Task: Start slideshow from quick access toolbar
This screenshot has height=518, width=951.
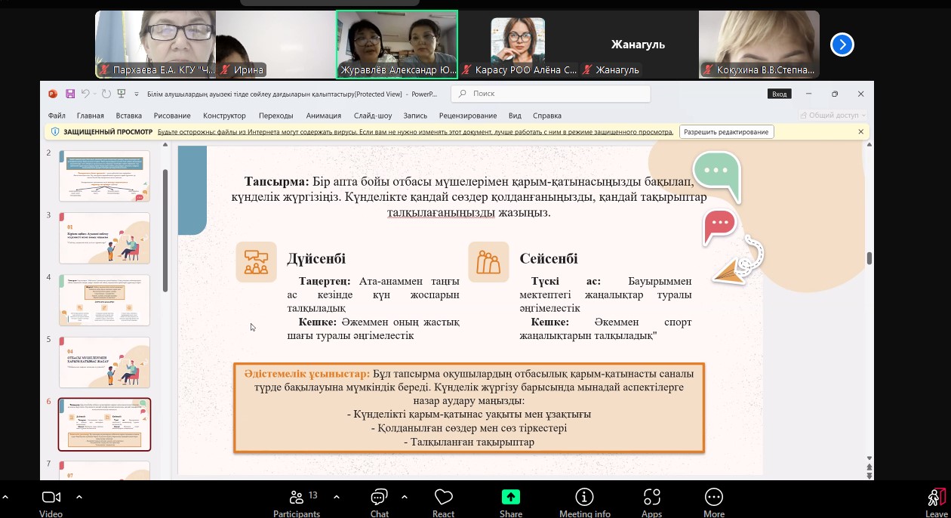Action: (121, 94)
